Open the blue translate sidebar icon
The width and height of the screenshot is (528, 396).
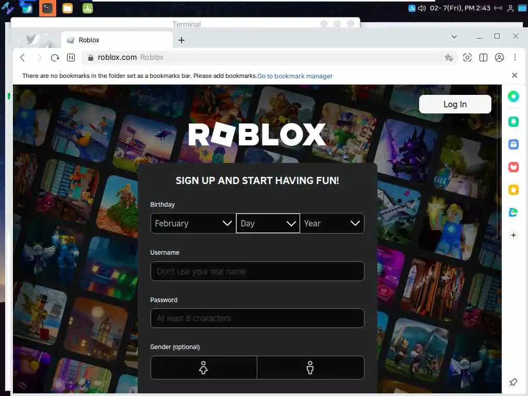(513, 212)
